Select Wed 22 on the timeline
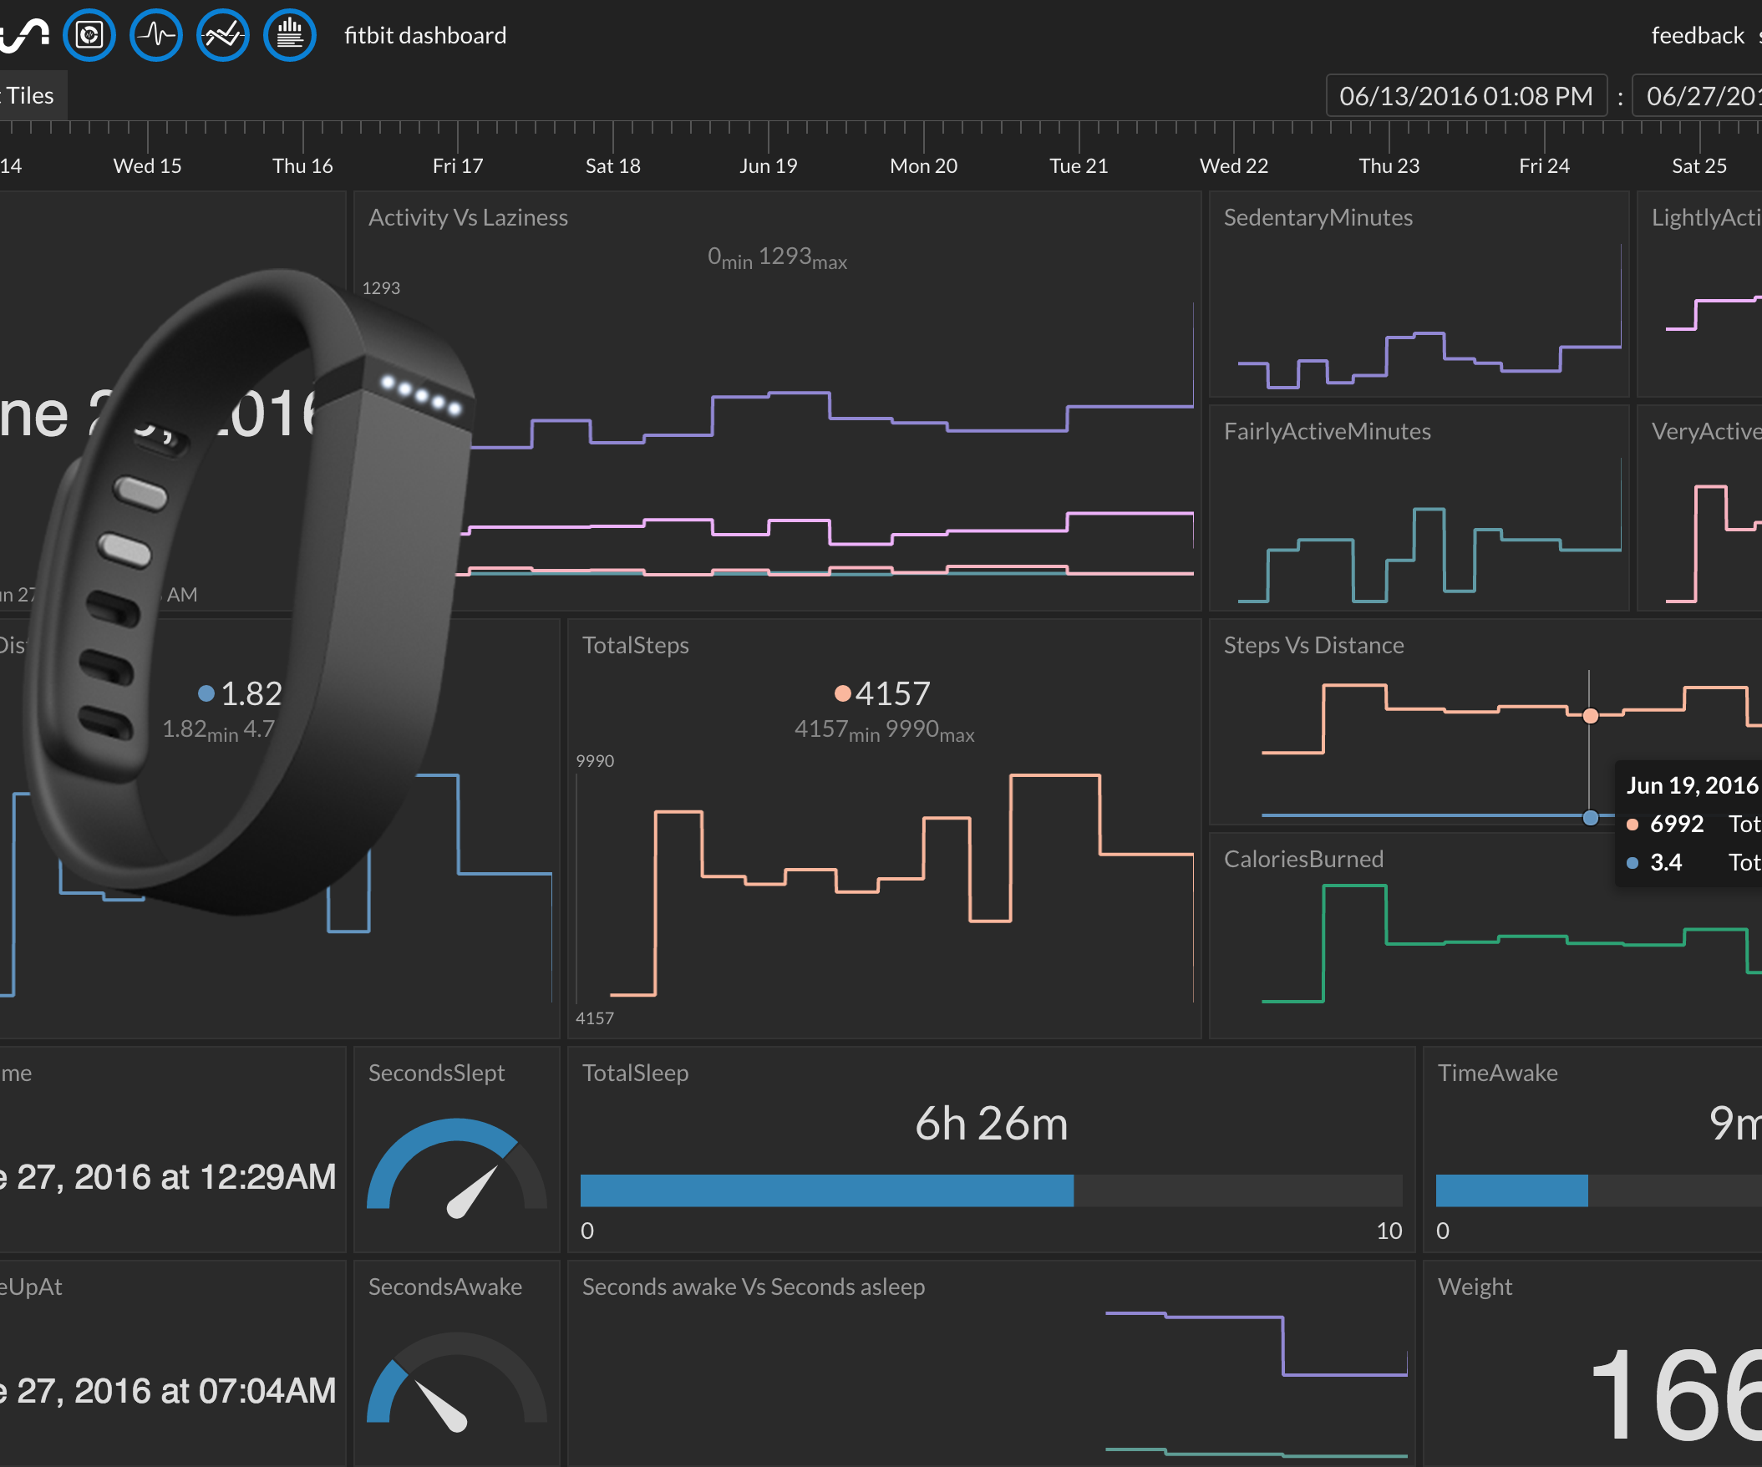 [x=1234, y=165]
